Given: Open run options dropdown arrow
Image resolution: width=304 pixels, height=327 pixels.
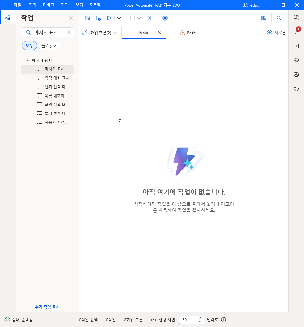Looking at the screenshot, I should click(x=119, y=18).
